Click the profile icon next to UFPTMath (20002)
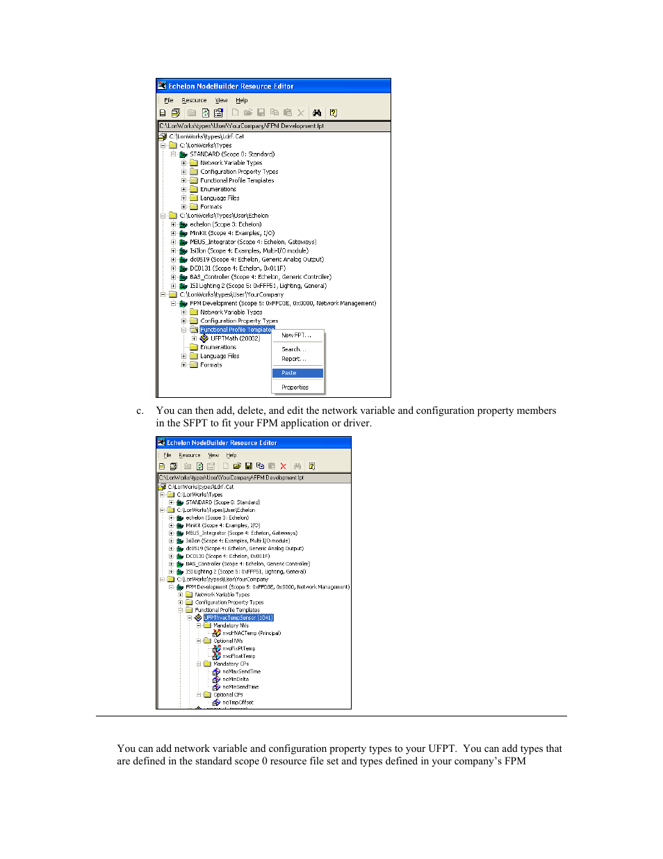663x859 pixels. pyautogui.click(x=204, y=339)
